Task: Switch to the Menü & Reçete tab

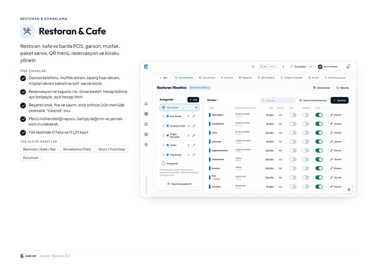Action: coord(184,78)
